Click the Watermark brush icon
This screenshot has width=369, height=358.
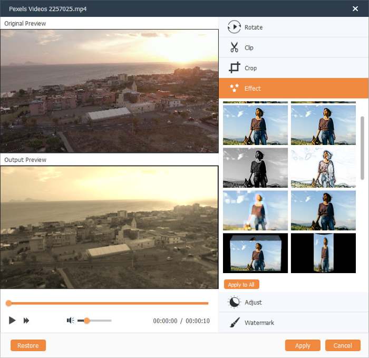point(235,323)
